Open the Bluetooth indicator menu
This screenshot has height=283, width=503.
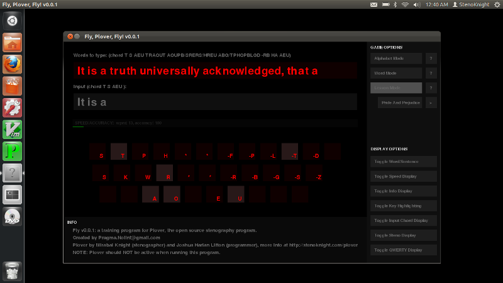pyautogui.click(x=395, y=4)
